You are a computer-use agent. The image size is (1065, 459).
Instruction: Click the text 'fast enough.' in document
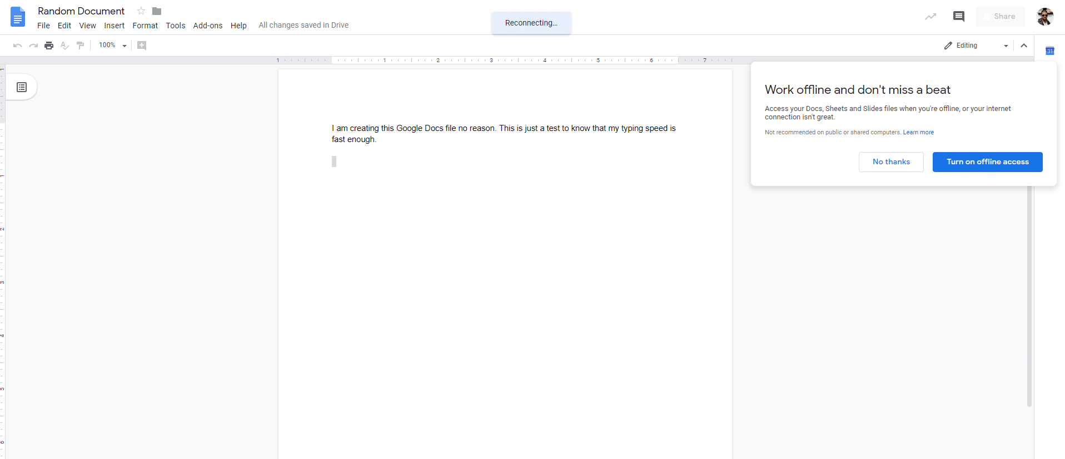(x=354, y=139)
